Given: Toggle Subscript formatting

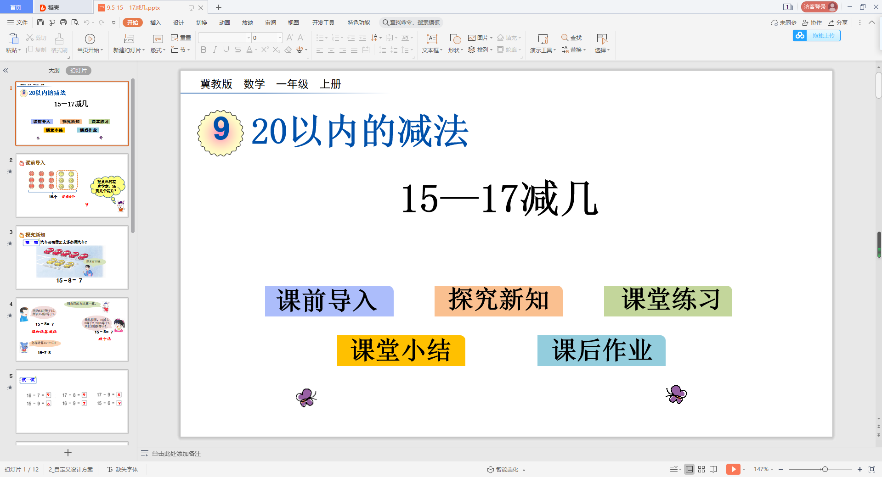Looking at the screenshot, I should pos(276,50).
